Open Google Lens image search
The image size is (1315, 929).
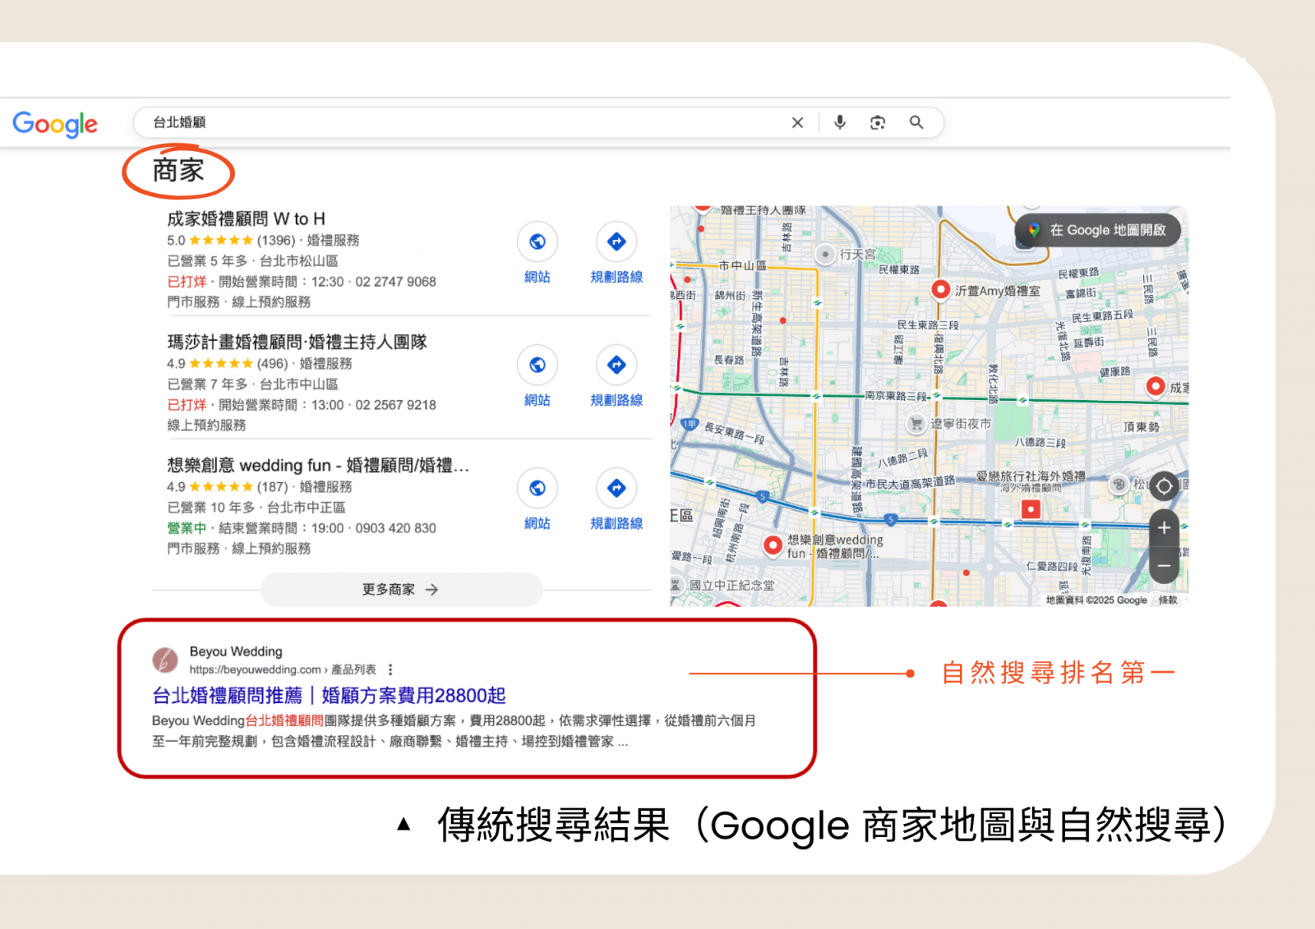pyautogui.click(x=878, y=122)
